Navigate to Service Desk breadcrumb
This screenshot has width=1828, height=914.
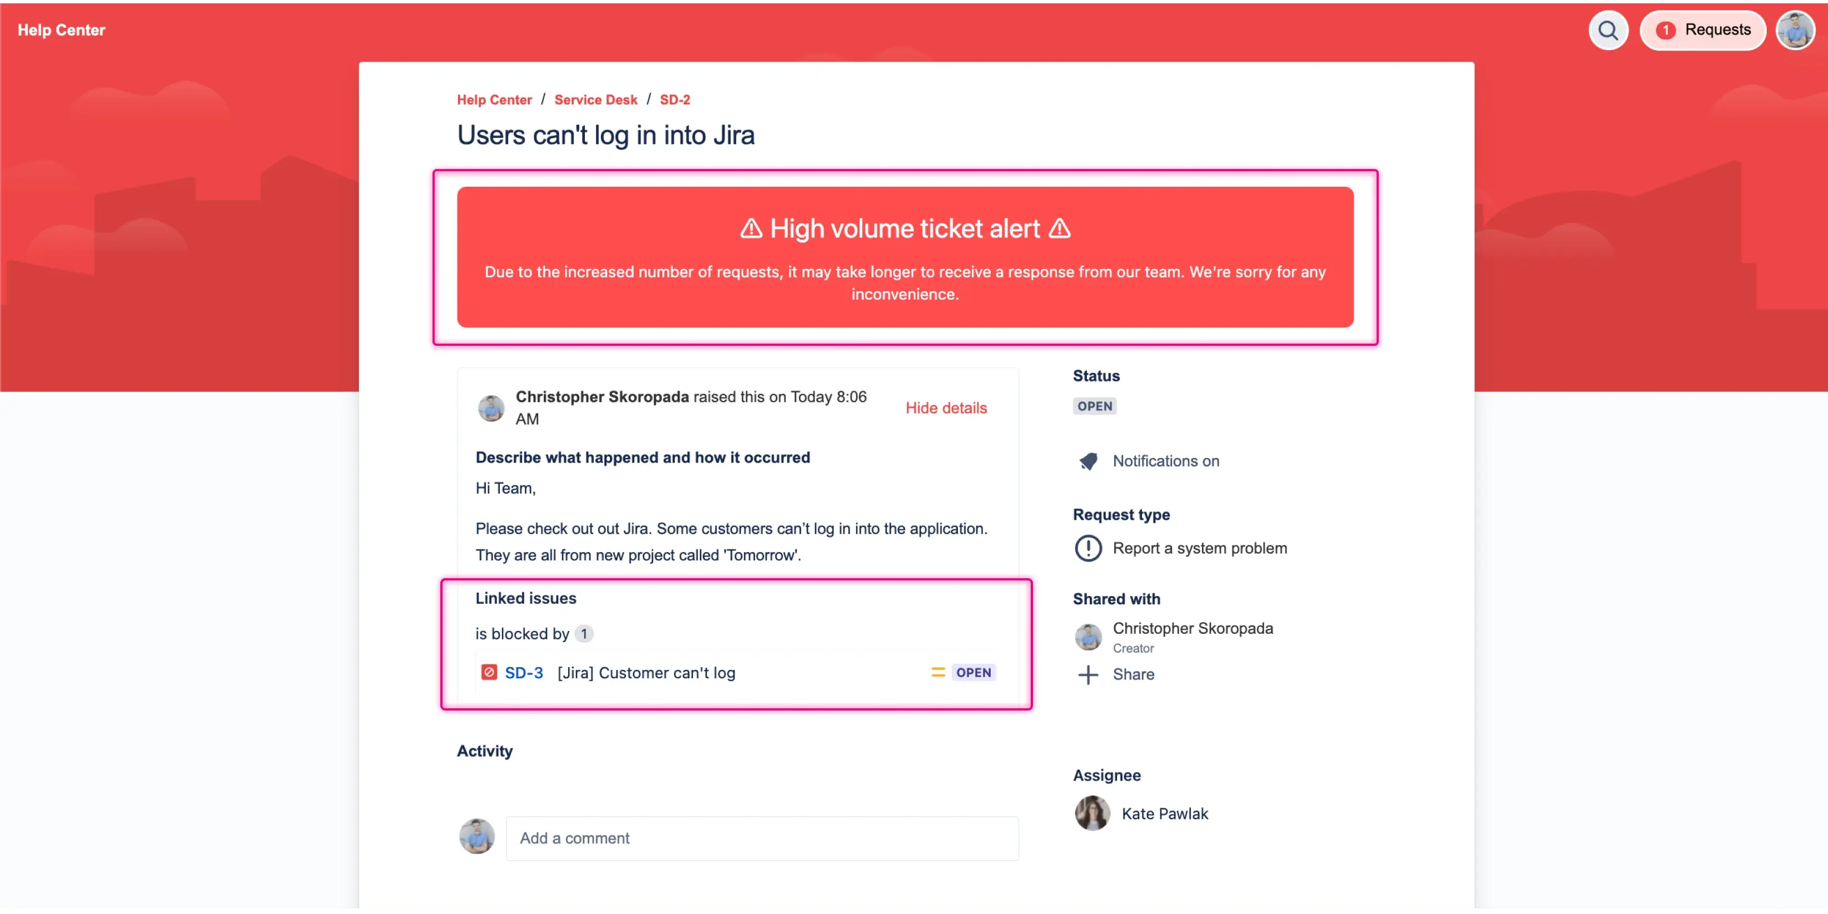(x=595, y=100)
